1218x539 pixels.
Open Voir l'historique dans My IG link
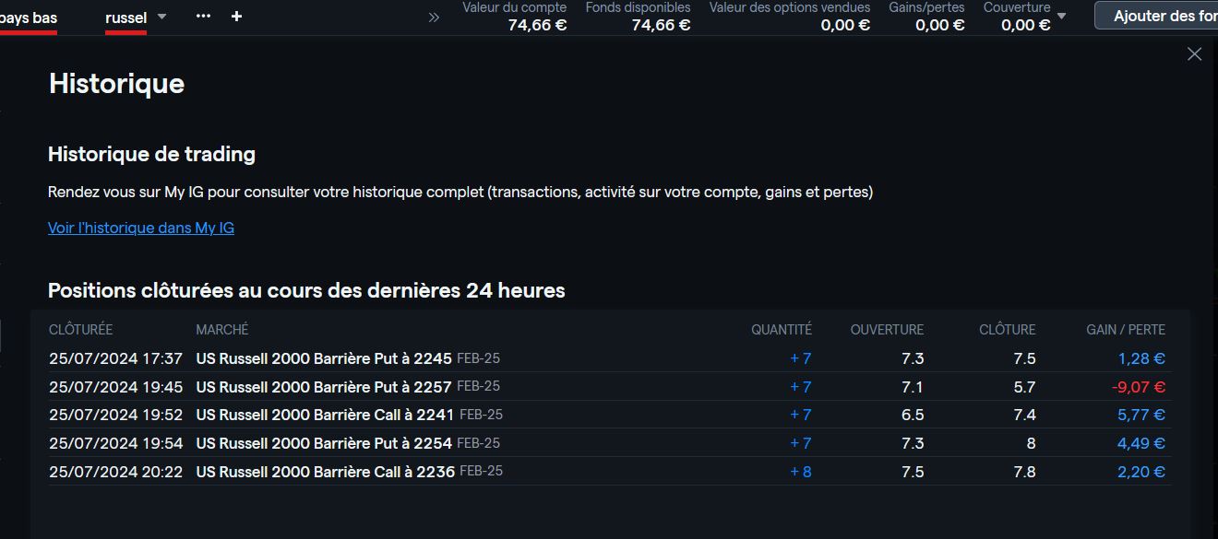click(x=141, y=228)
